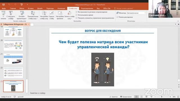Start Slide Show view from status bar
Screen dimensions: 180x101
(151, 97)
